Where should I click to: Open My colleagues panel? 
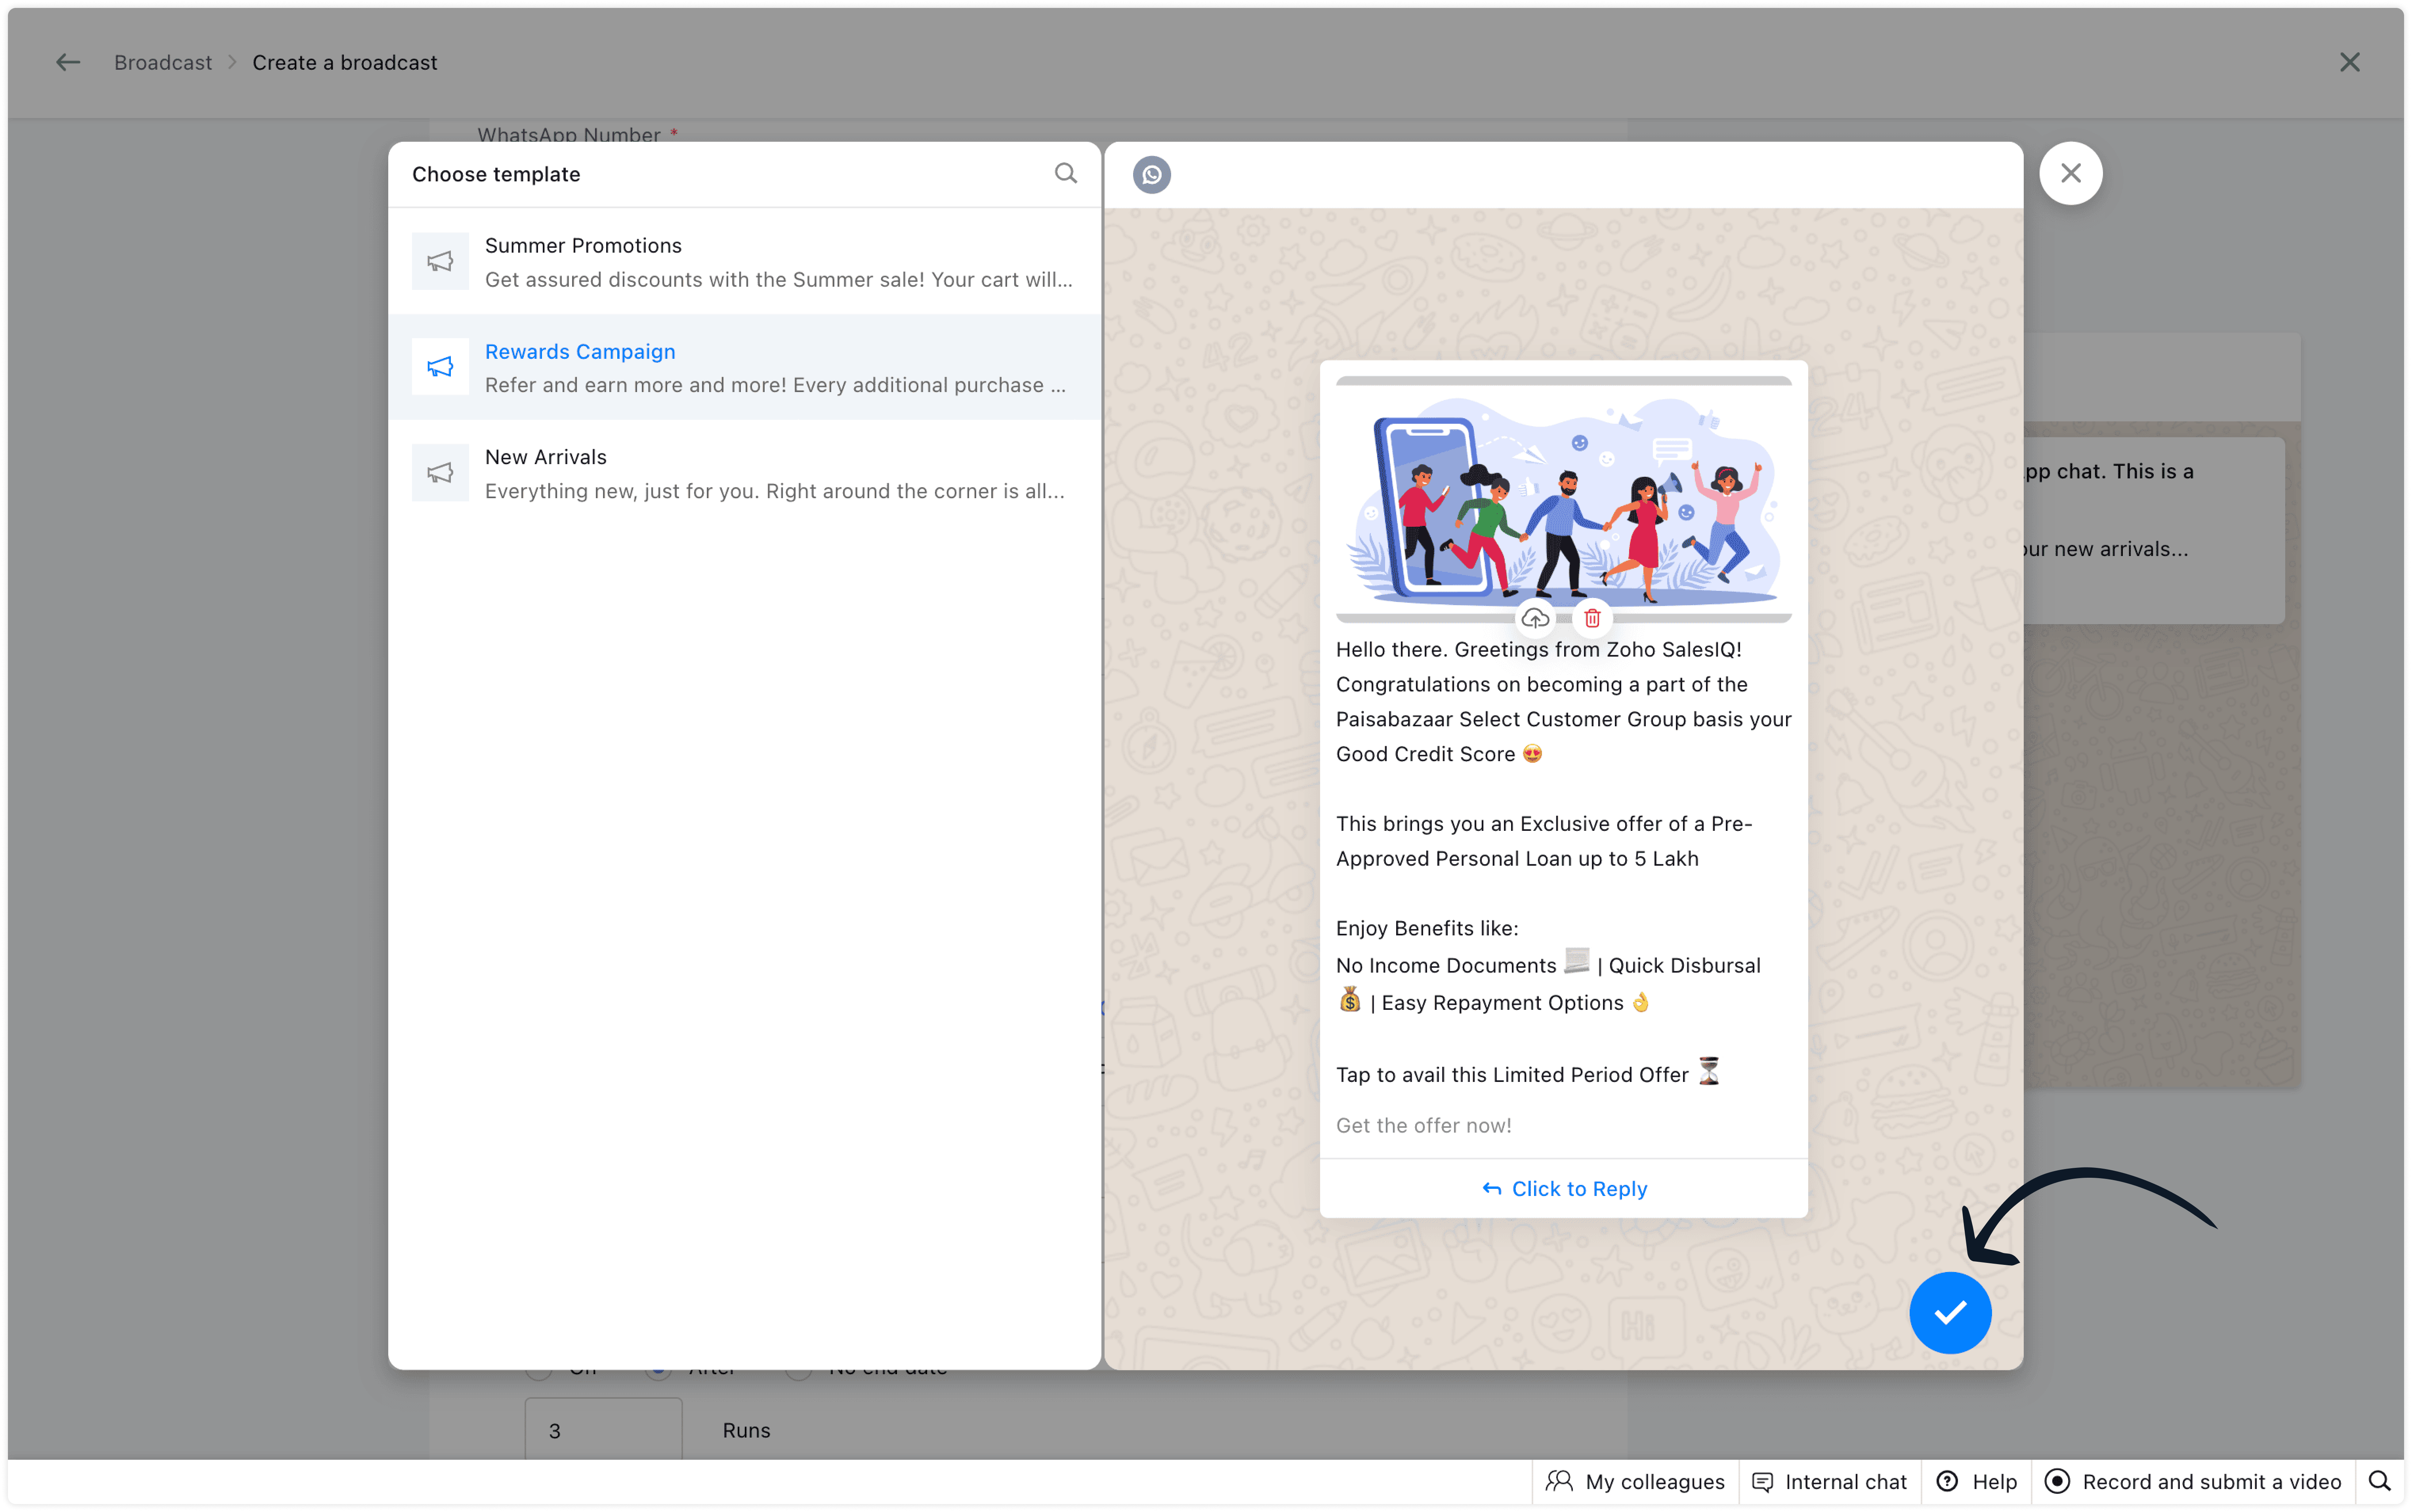(x=1636, y=1481)
